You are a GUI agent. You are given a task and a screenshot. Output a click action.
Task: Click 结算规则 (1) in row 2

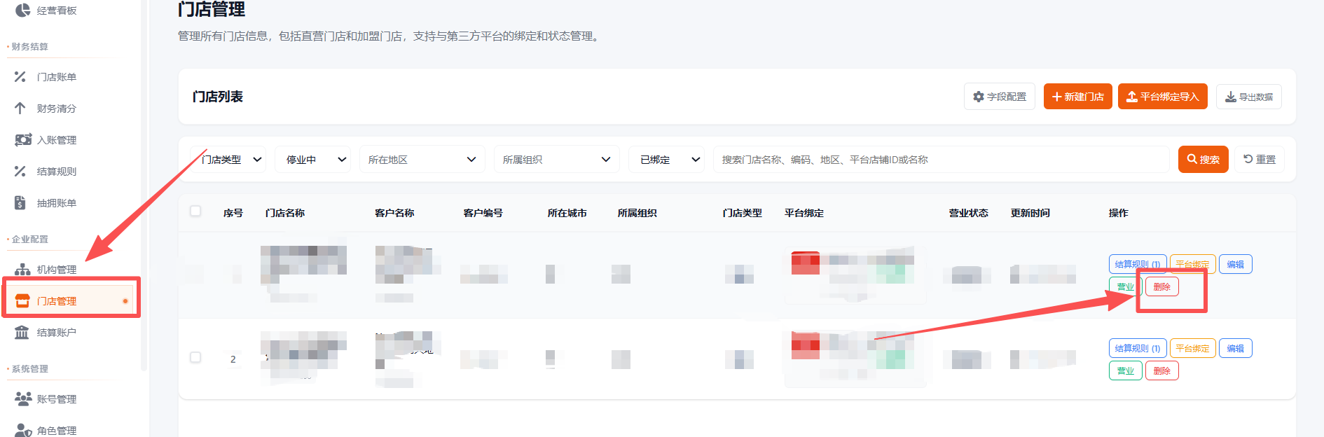[x=1138, y=348]
